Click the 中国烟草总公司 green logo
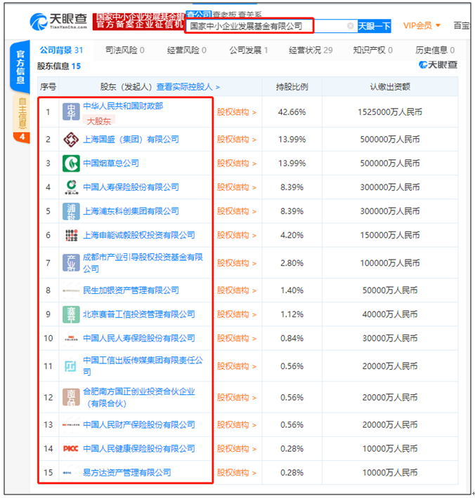 (x=71, y=163)
